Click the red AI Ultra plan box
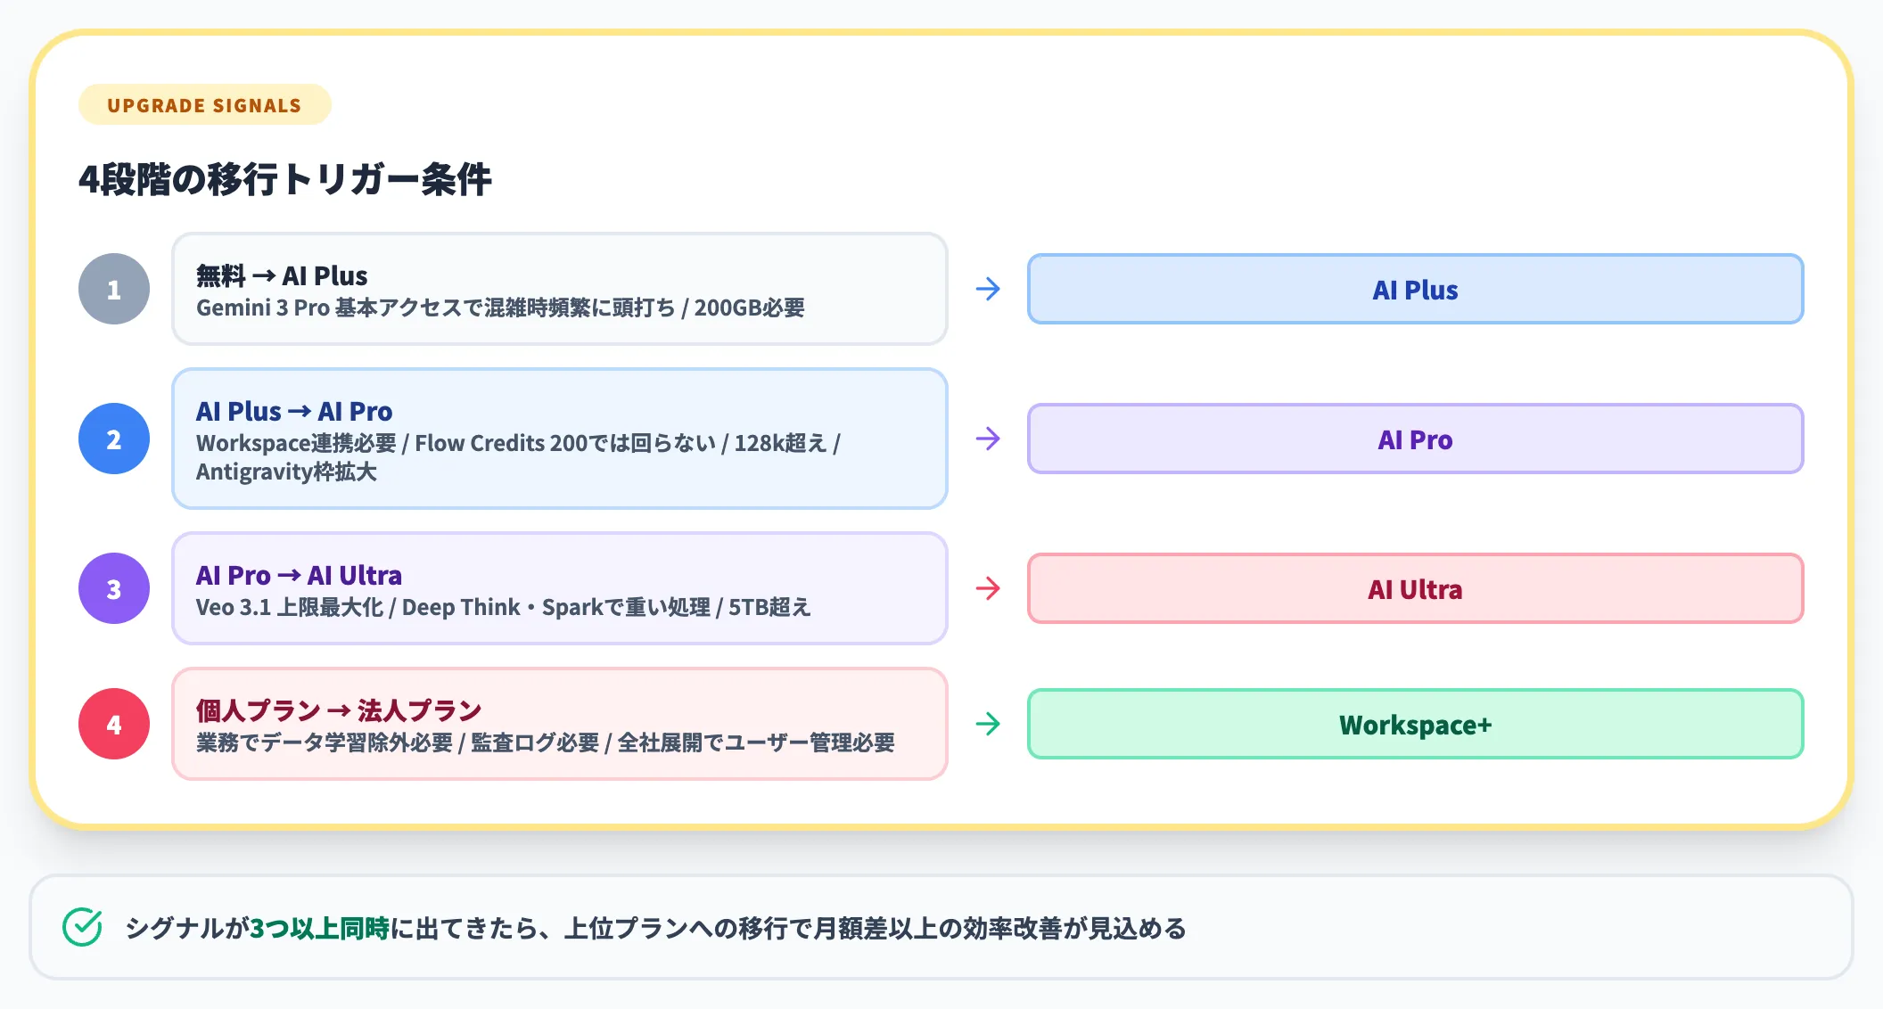 point(1415,588)
